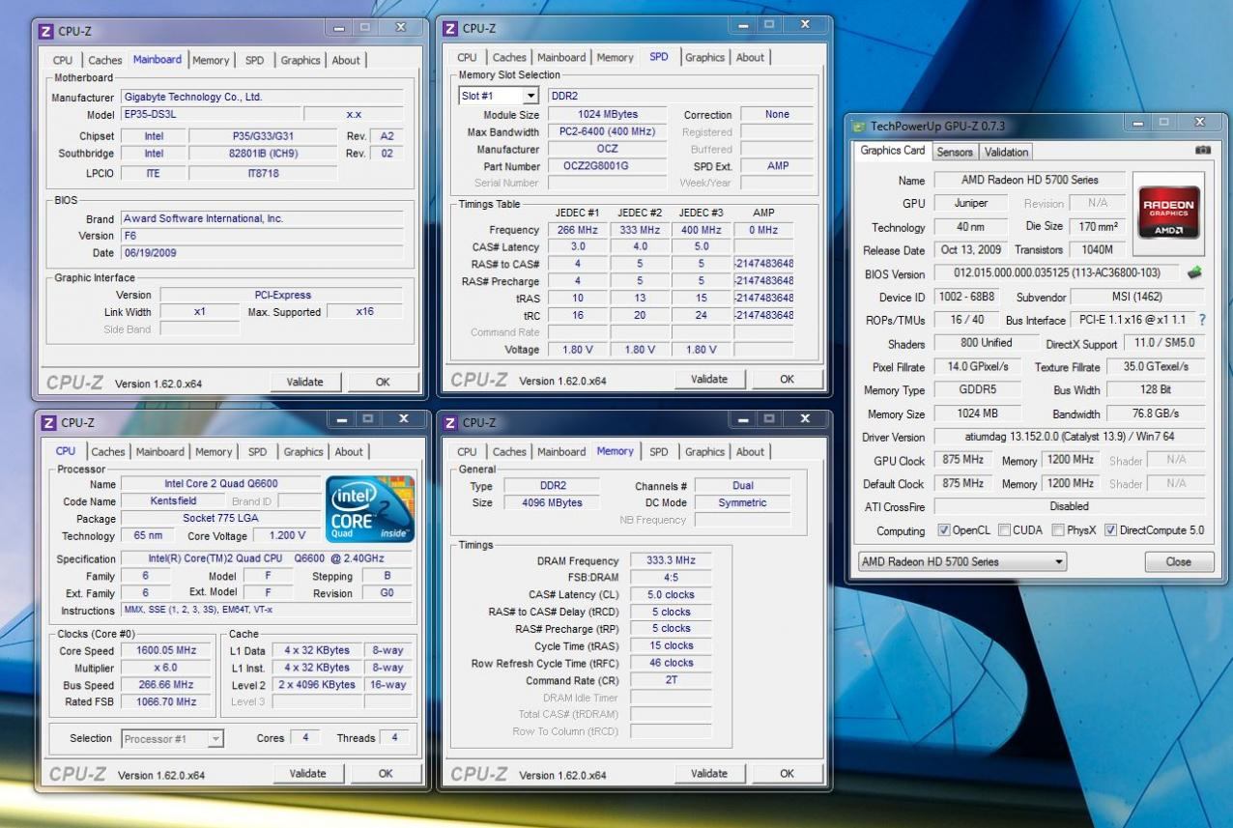Image resolution: width=1233 pixels, height=828 pixels.
Task: Click the Bandwidth 76.8 GB/s field in GPU-Z
Action: click(x=1156, y=414)
